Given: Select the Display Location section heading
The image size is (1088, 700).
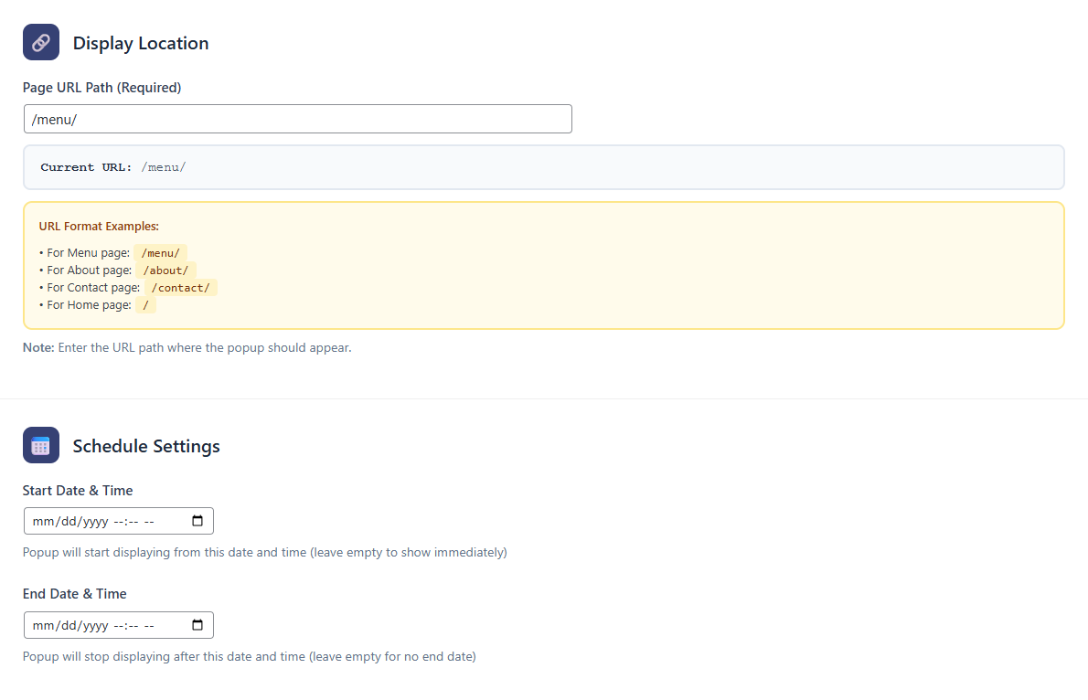Looking at the screenshot, I should click(x=141, y=42).
